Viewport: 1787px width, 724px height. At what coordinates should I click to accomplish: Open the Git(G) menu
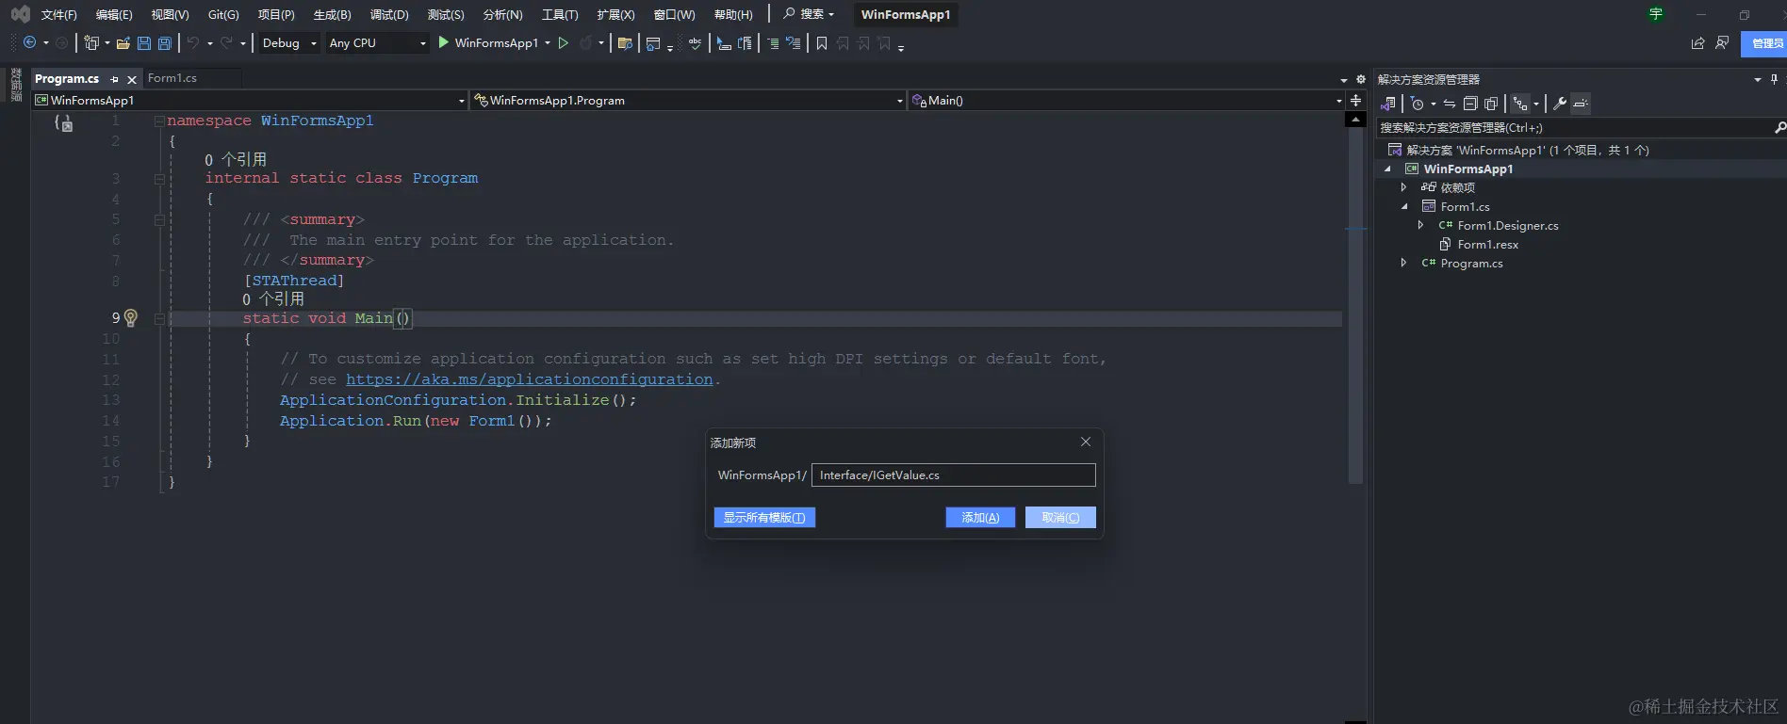[x=223, y=14]
